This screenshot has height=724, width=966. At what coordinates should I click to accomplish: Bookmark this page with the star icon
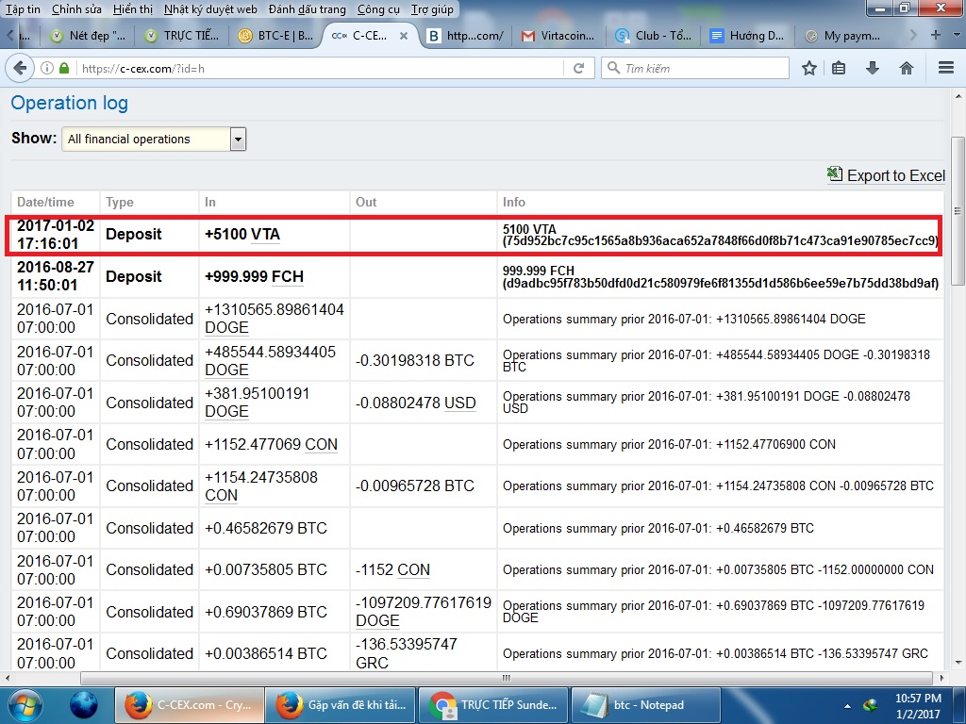pos(808,68)
